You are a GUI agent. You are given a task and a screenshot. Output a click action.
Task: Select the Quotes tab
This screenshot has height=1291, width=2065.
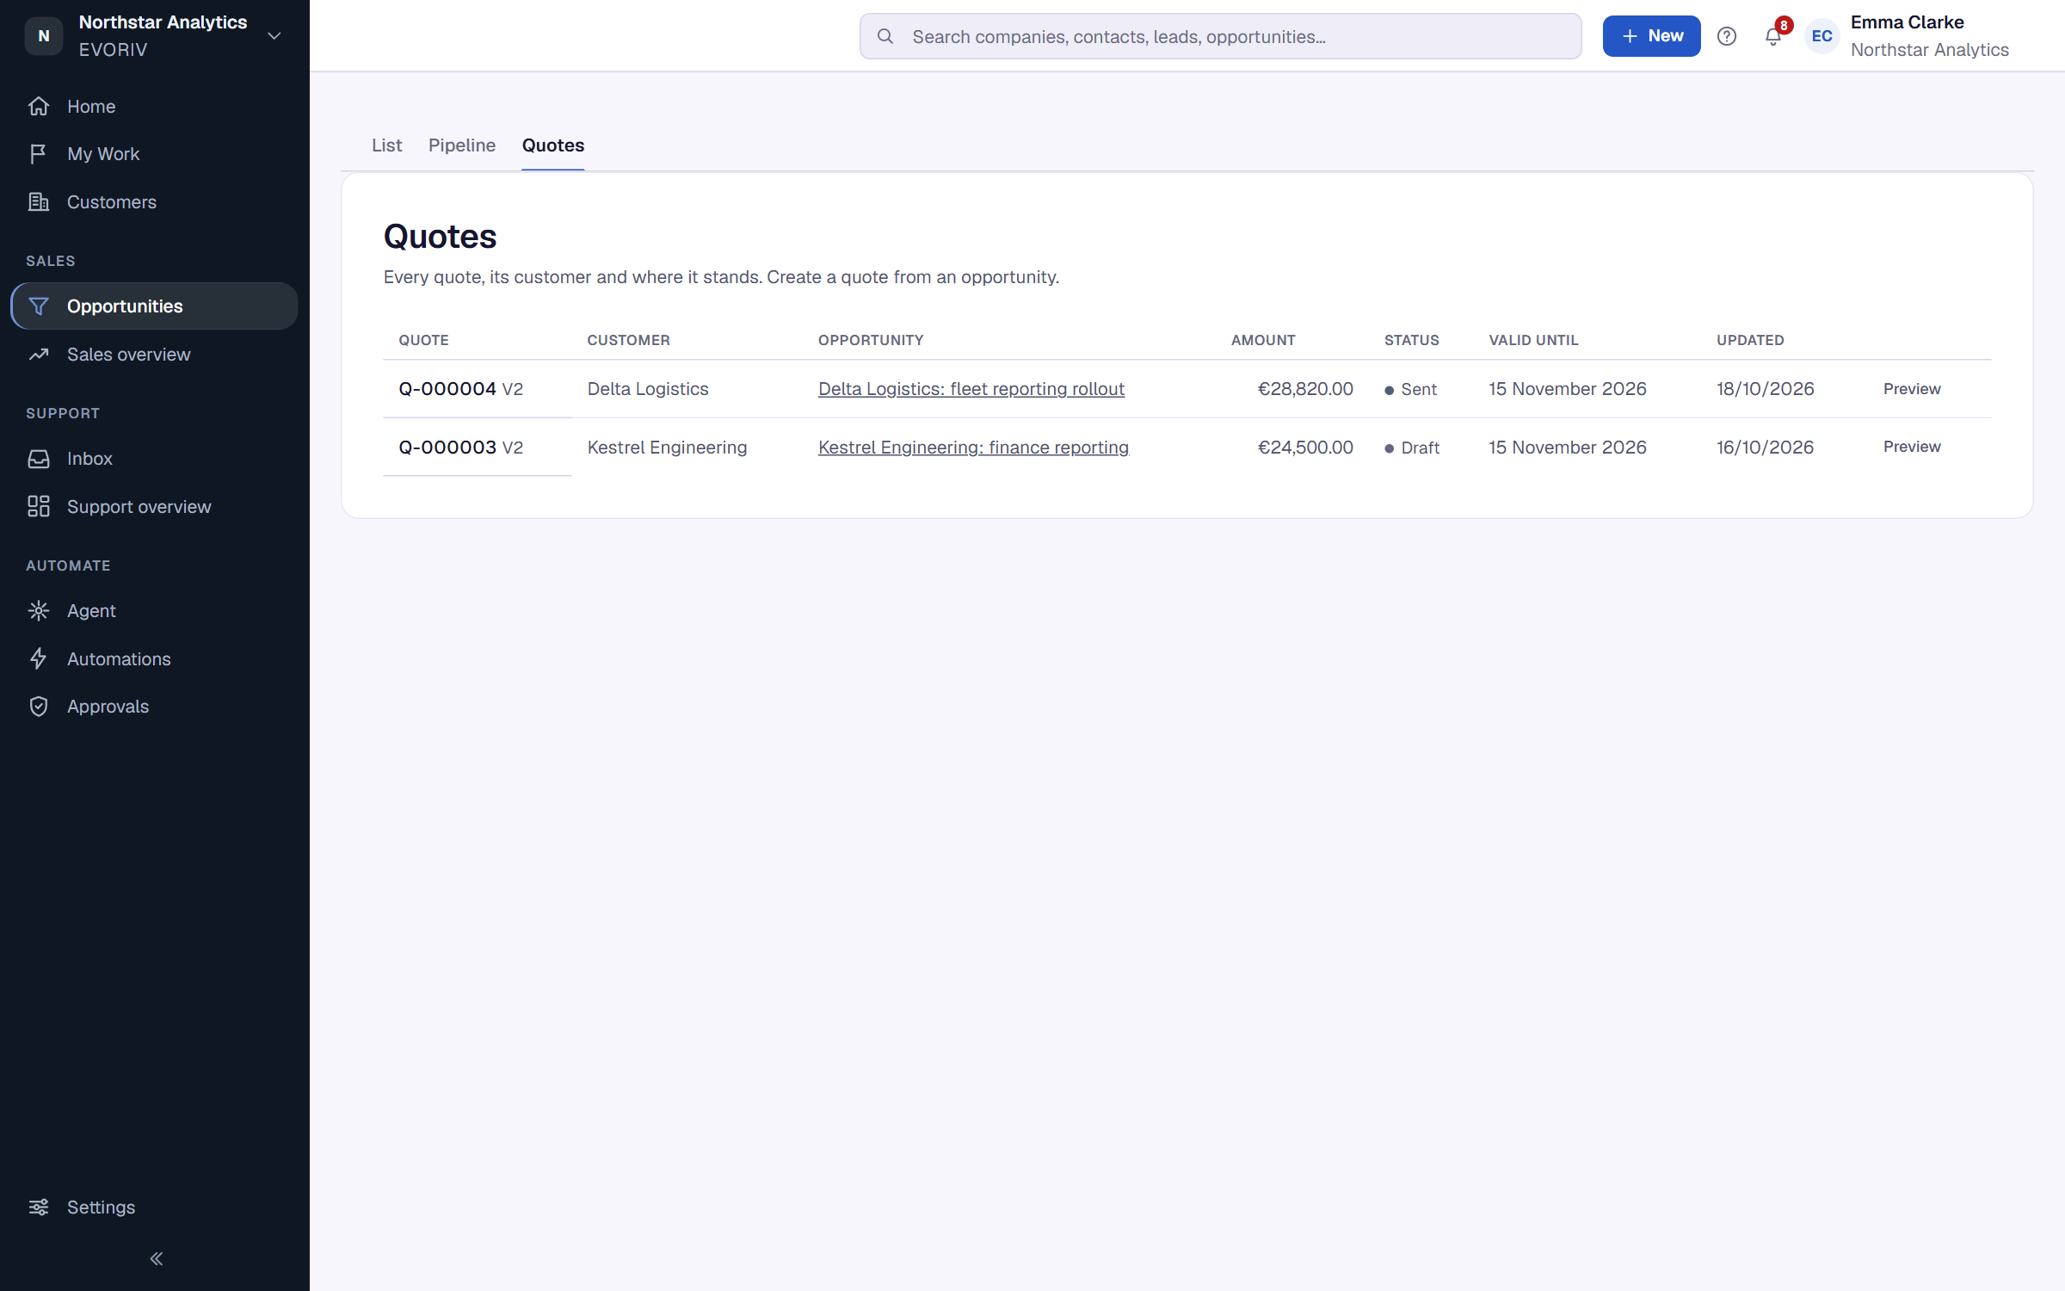click(553, 145)
